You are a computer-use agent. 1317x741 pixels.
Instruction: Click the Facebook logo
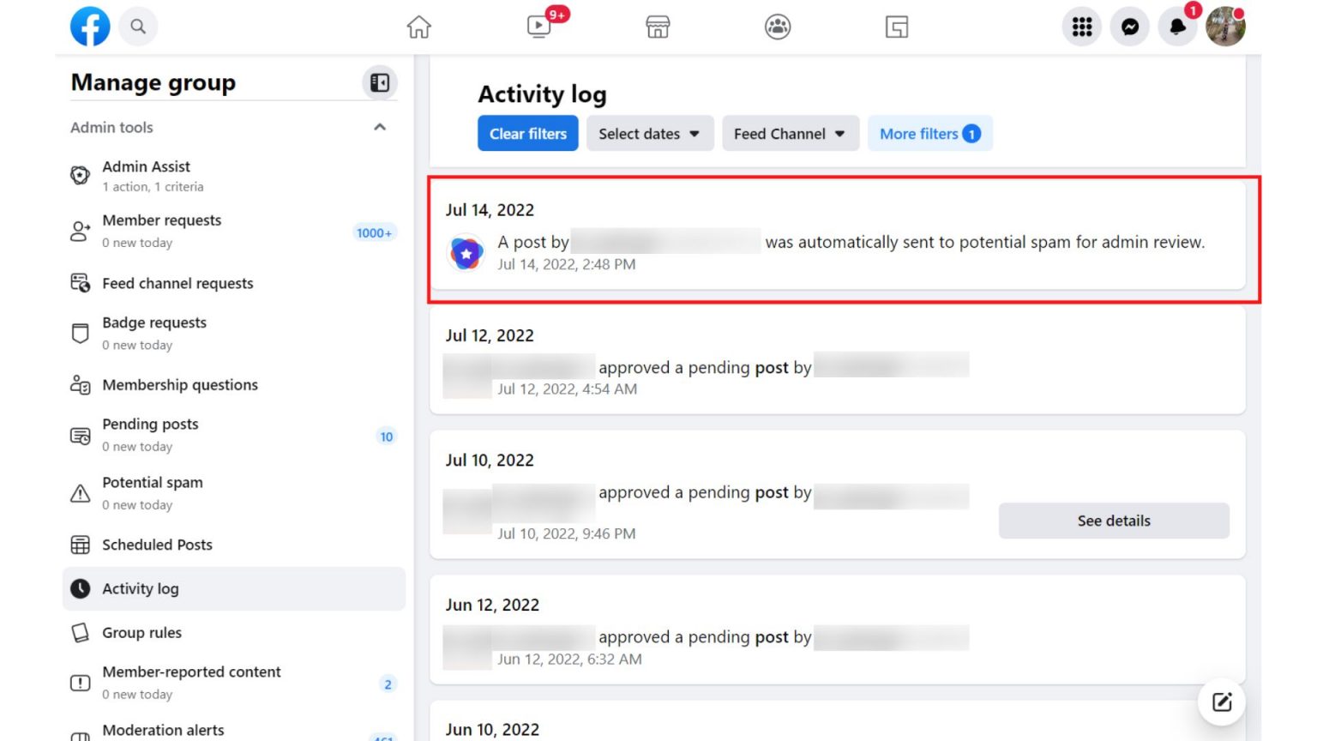click(90, 26)
